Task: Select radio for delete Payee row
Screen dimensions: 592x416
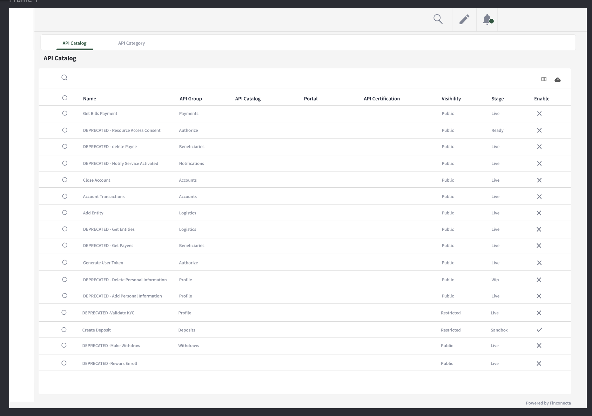Action: click(65, 146)
